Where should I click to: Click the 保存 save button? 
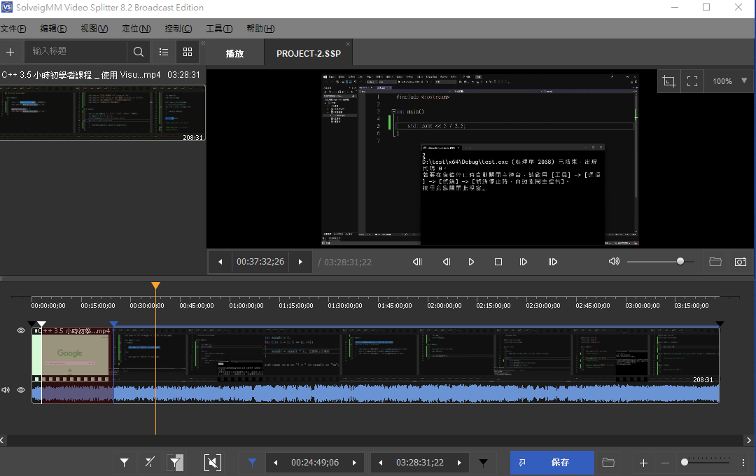click(552, 463)
